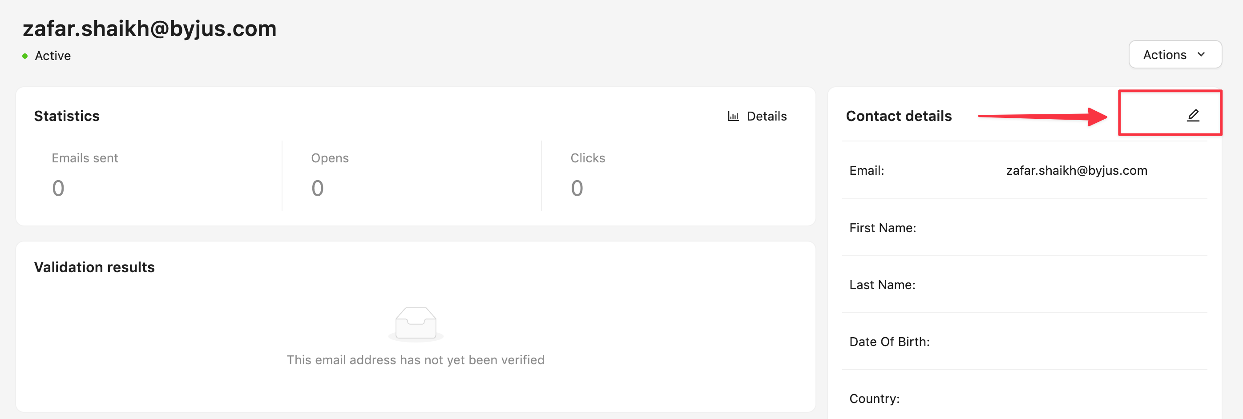The width and height of the screenshot is (1243, 419).
Task: Click the email value in Contact details
Action: [1076, 171]
